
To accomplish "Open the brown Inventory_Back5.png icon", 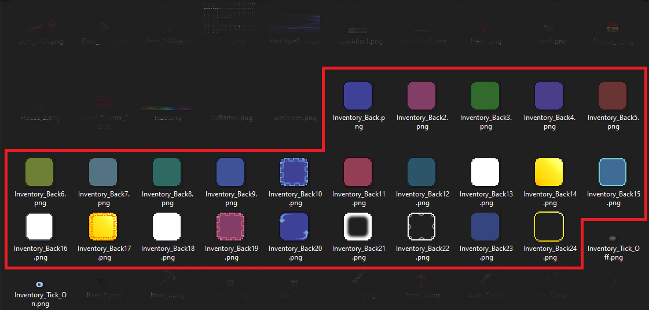I will [x=613, y=96].
